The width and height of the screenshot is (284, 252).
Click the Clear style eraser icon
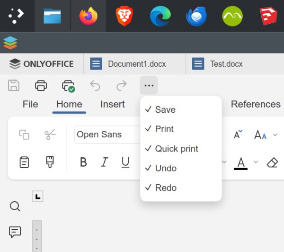(273, 162)
